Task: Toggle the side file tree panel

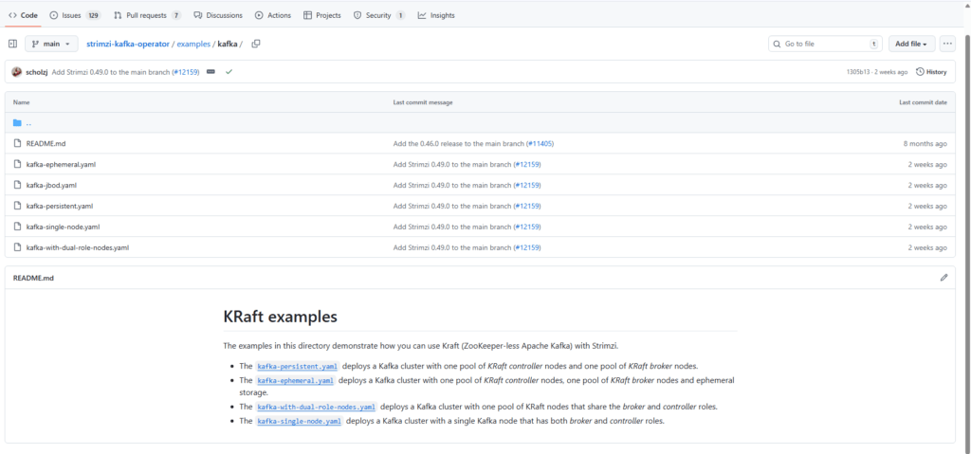Action: click(12, 44)
